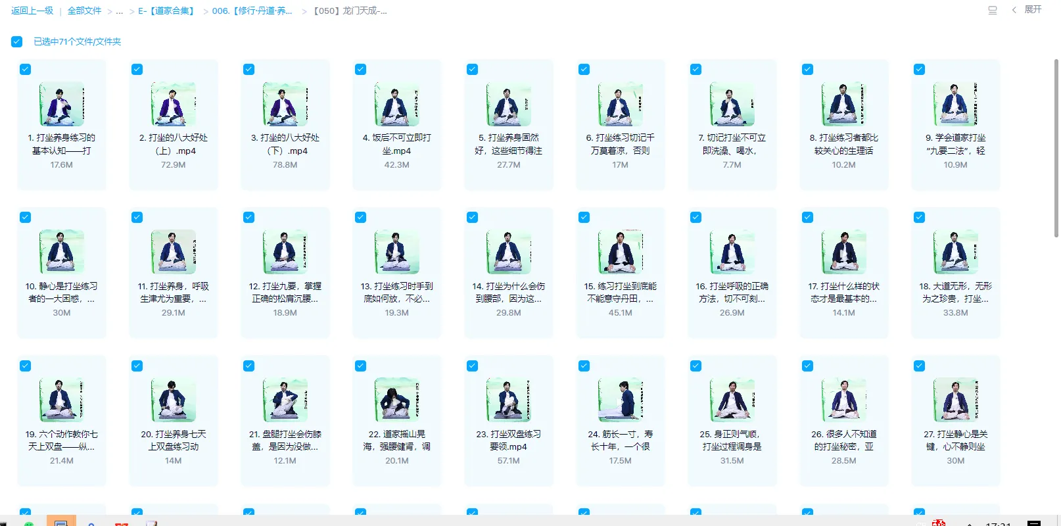Open video thumbnail 25. 身正则气顺

point(732,400)
